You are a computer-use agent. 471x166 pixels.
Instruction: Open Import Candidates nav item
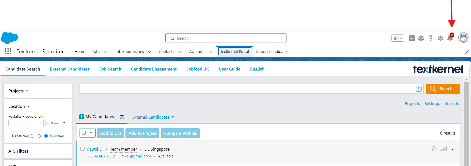(272, 51)
